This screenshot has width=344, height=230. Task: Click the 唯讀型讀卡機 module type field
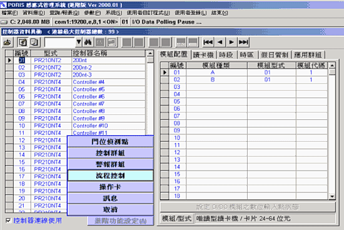pyautogui.click(x=265, y=219)
